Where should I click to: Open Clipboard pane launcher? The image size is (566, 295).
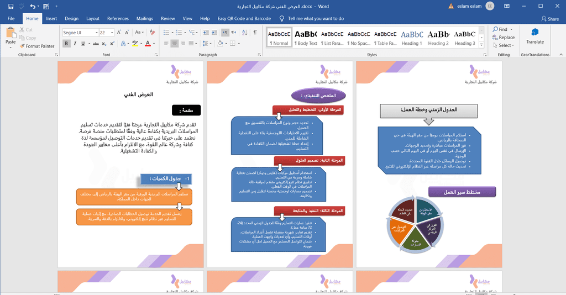point(56,55)
